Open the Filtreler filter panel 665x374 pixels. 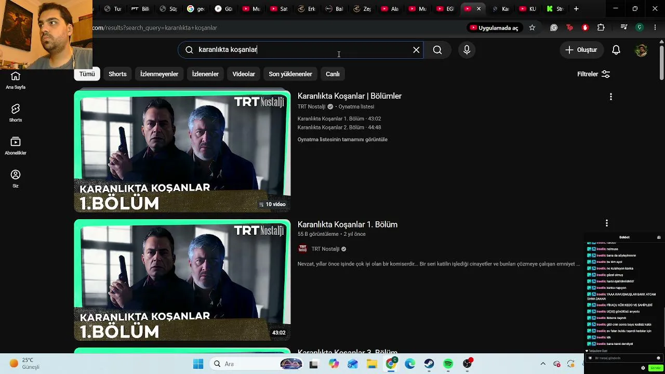(593, 74)
